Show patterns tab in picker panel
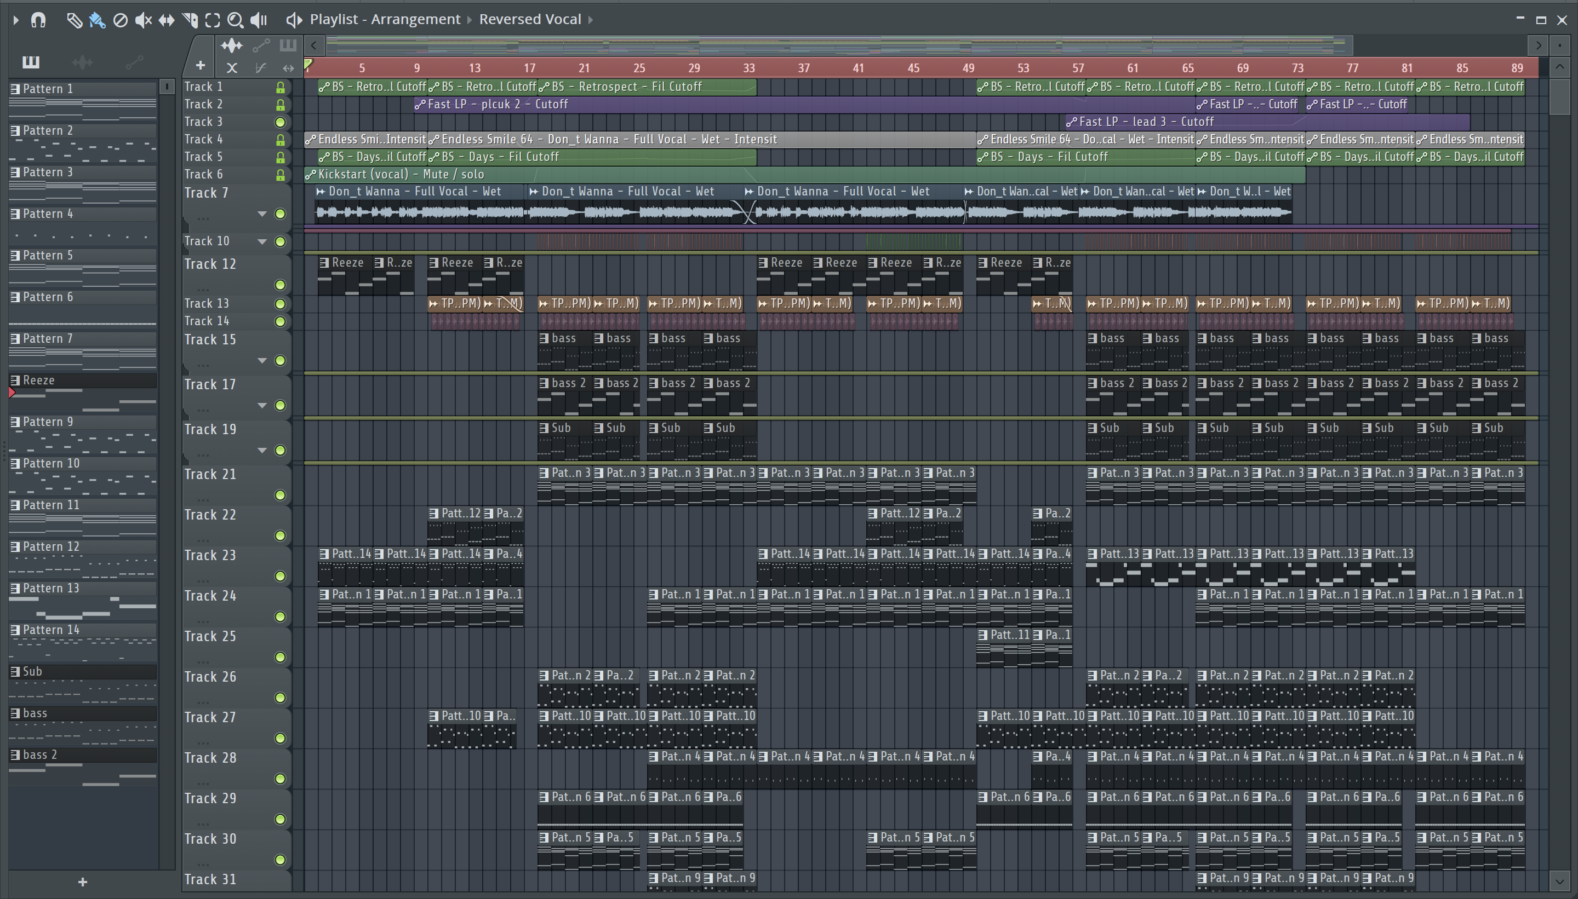 pos(31,62)
